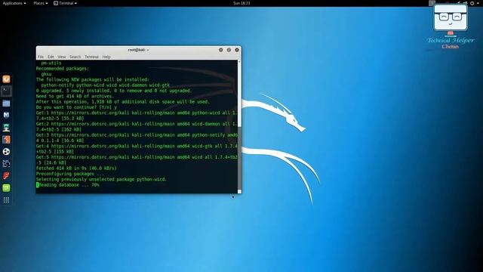This screenshot has height=272, width=483.
Task: Open the Terminal app menu in the top bar
Action: pyautogui.click(x=65, y=3)
